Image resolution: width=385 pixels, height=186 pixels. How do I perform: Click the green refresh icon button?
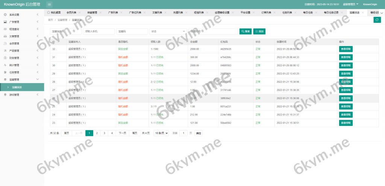(x=377, y=20)
